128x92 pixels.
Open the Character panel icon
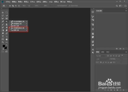[x=93, y=49]
